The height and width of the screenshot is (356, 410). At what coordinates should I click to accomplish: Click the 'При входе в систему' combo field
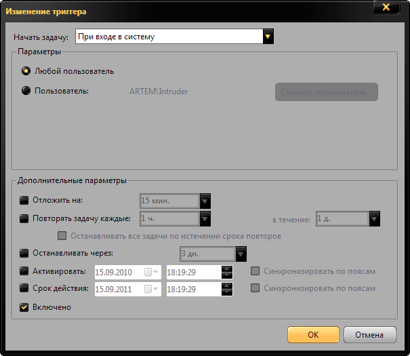(x=174, y=37)
